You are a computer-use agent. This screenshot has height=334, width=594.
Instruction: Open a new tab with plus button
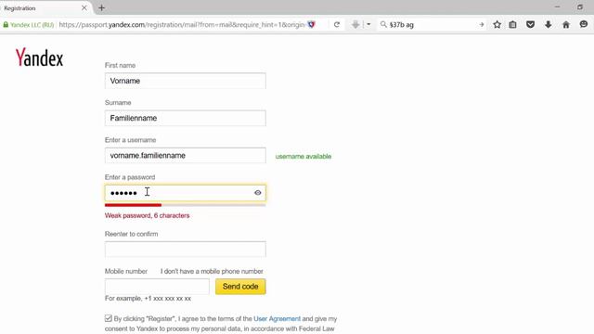point(101,7)
